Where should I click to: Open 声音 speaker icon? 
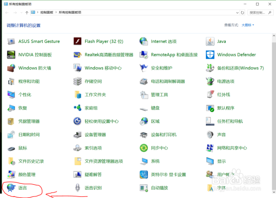(210, 135)
